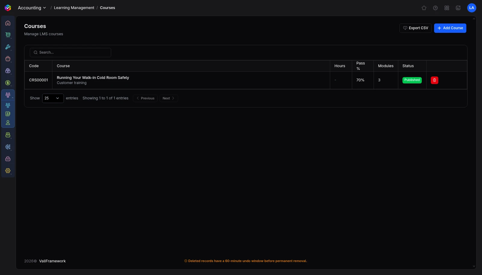Click the Published status badge
The height and width of the screenshot is (275, 482).
pyautogui.click(x=412, y=80)
